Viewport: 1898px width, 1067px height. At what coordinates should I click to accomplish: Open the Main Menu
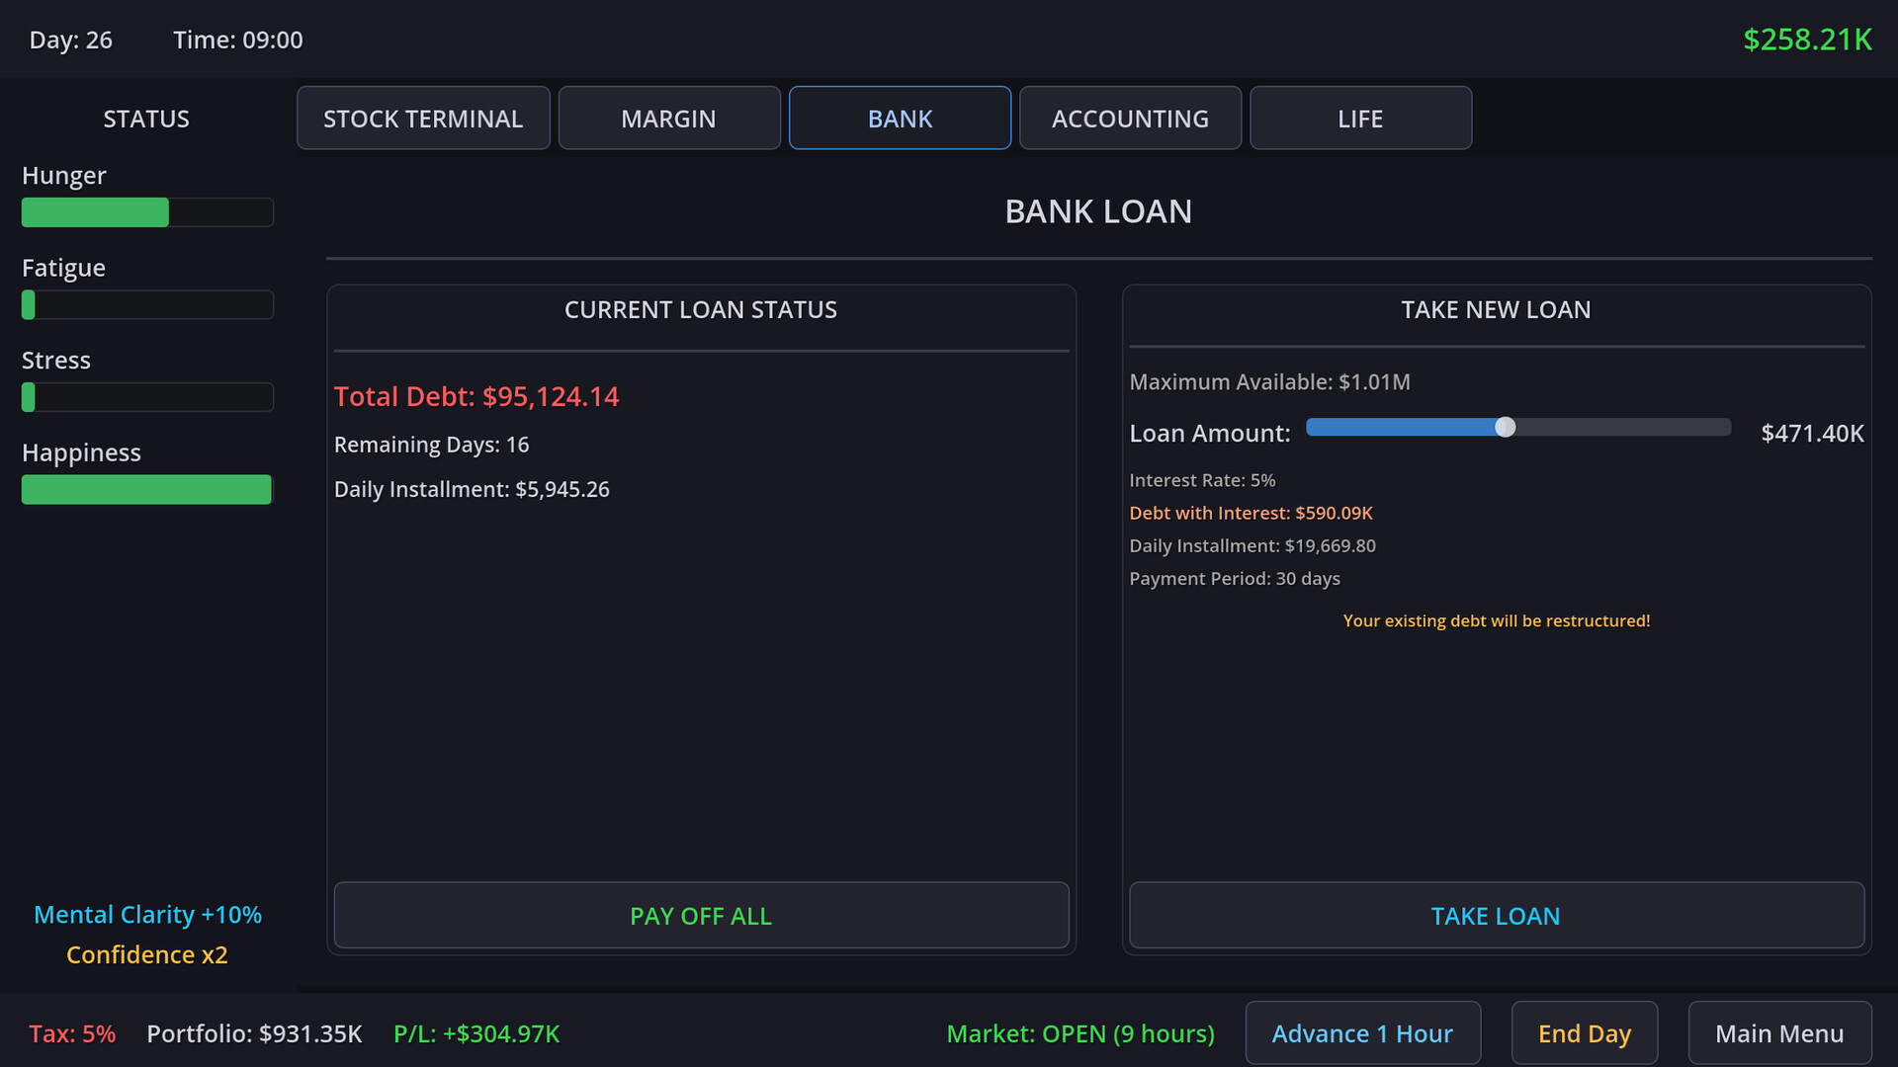click(x=1779, y=1033)
